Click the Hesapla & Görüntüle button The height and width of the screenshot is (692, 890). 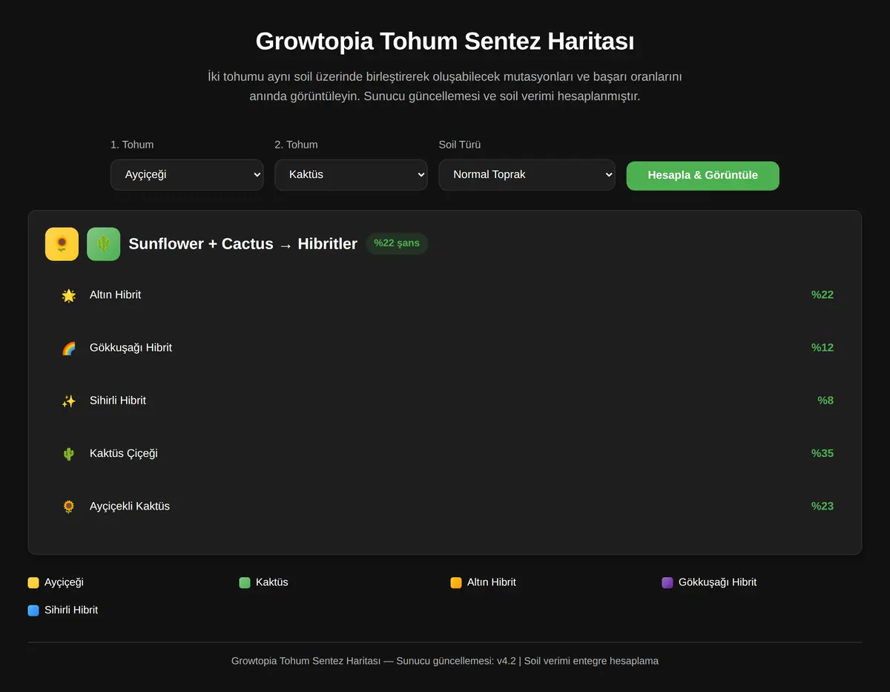702,176
